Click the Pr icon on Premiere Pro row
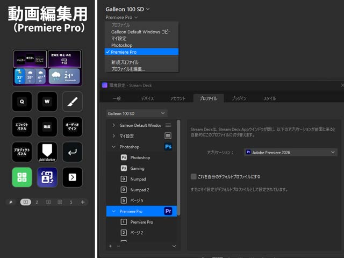This screenshot has width=344, height=258. (x=168, y=211)
